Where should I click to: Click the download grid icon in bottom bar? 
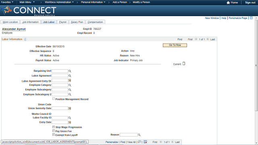click(x=145, y=142)
